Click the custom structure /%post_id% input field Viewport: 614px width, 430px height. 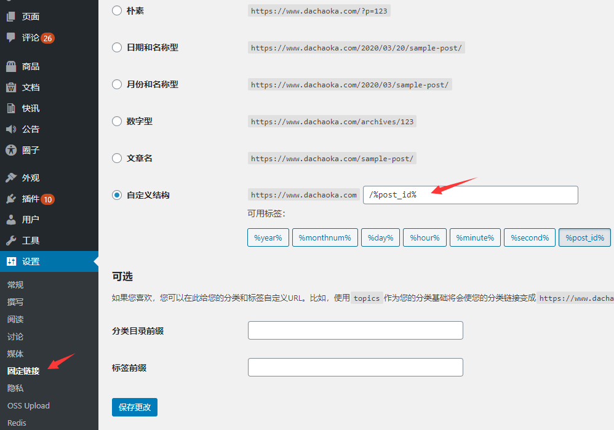point(471,195)
